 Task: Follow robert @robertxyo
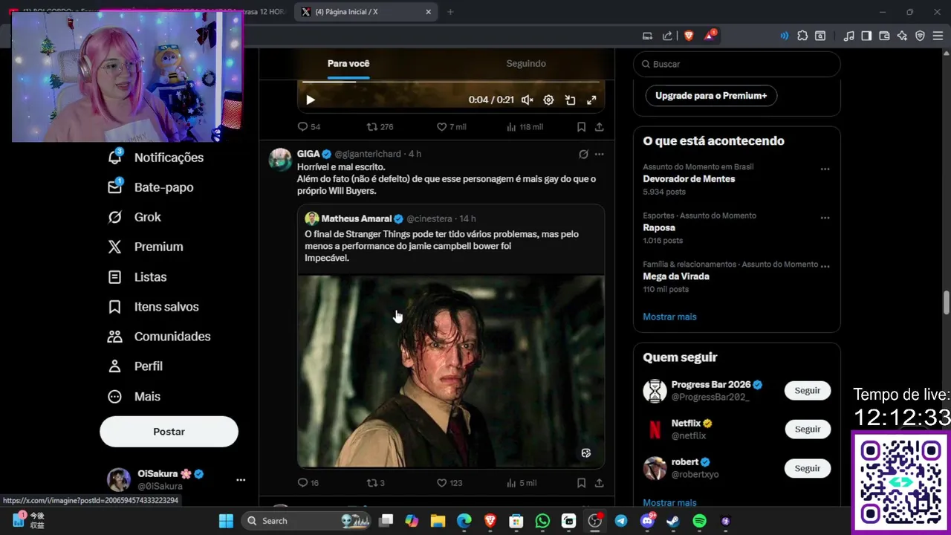808,468
